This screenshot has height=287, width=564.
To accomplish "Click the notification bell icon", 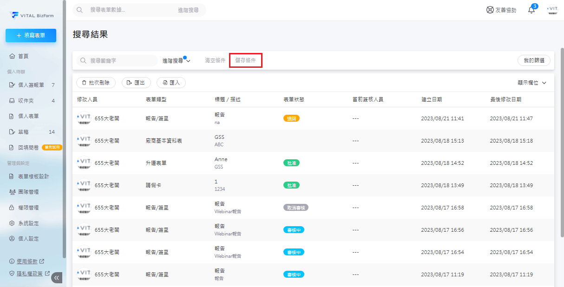I will pos(531,10).
